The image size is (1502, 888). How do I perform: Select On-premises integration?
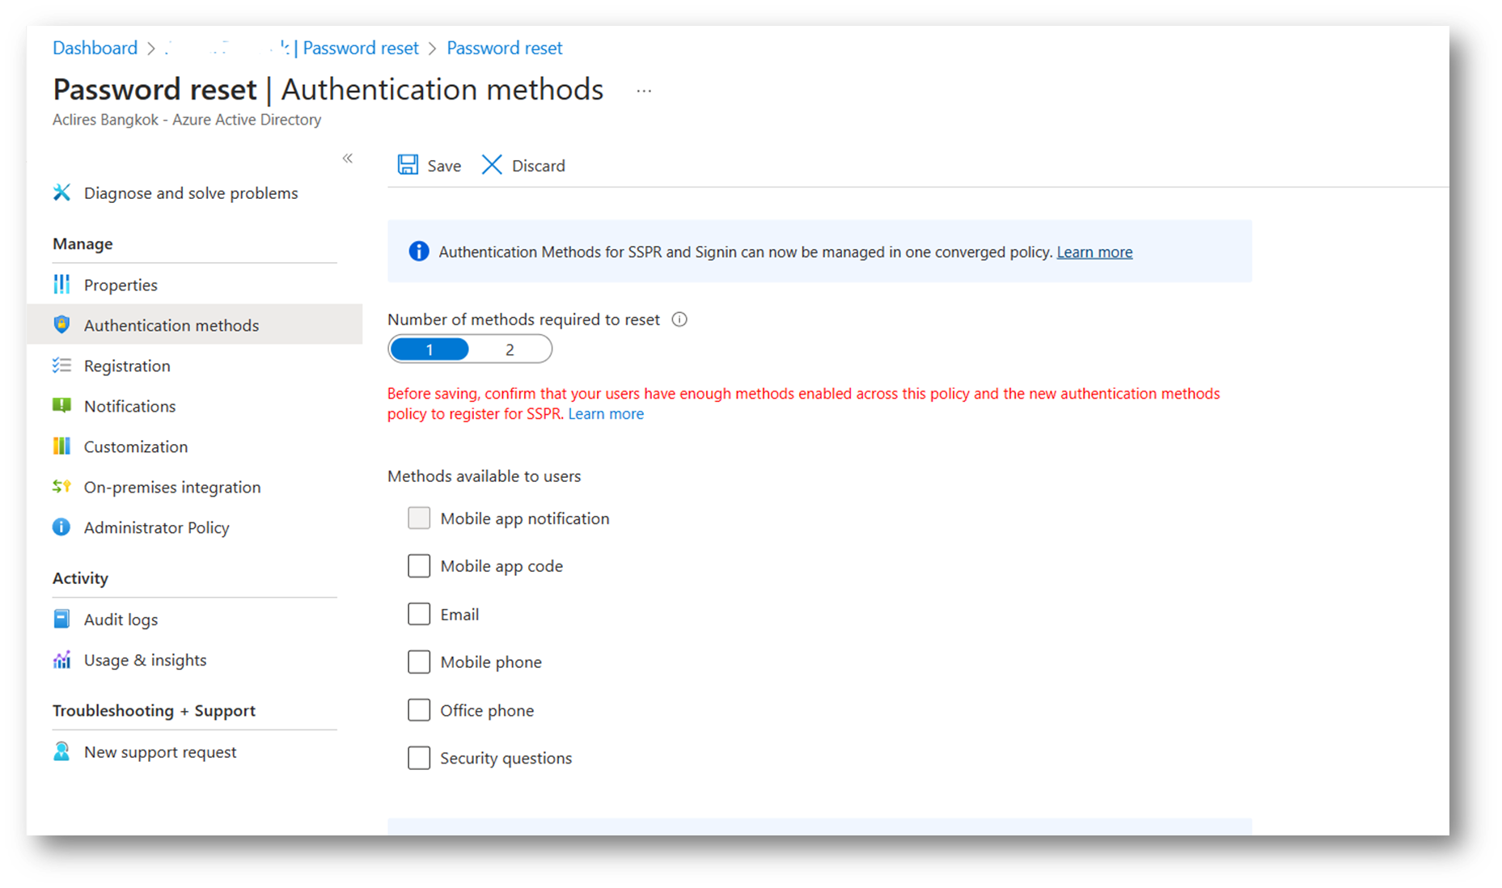[x=171, y=486]
